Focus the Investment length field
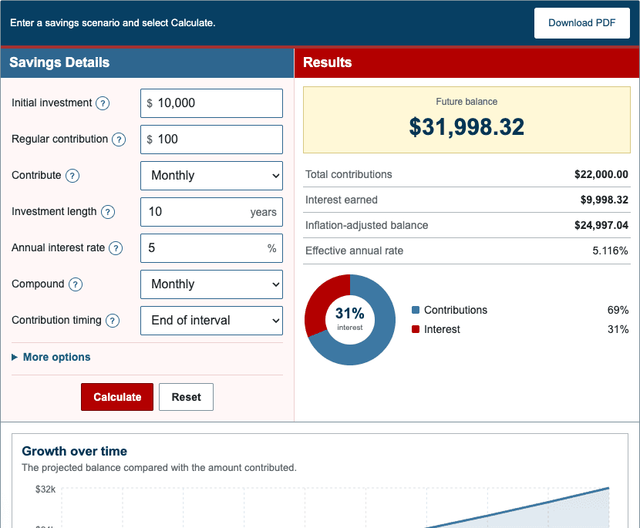 coord(211,212)
